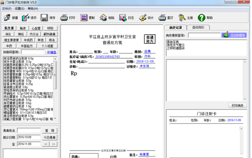
Task: Open the 软键盘 soft keyboard link
Action: (x=51, y=52)
